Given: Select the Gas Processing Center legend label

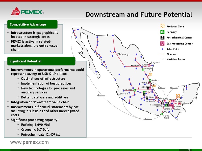Looking at the screenshot, I should click(180, 44).
